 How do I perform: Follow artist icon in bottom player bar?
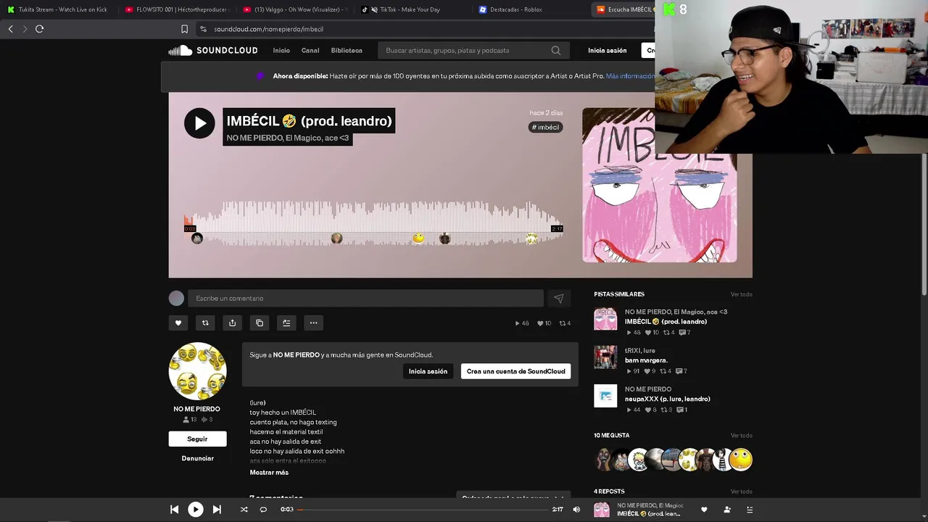pos(727,510)
